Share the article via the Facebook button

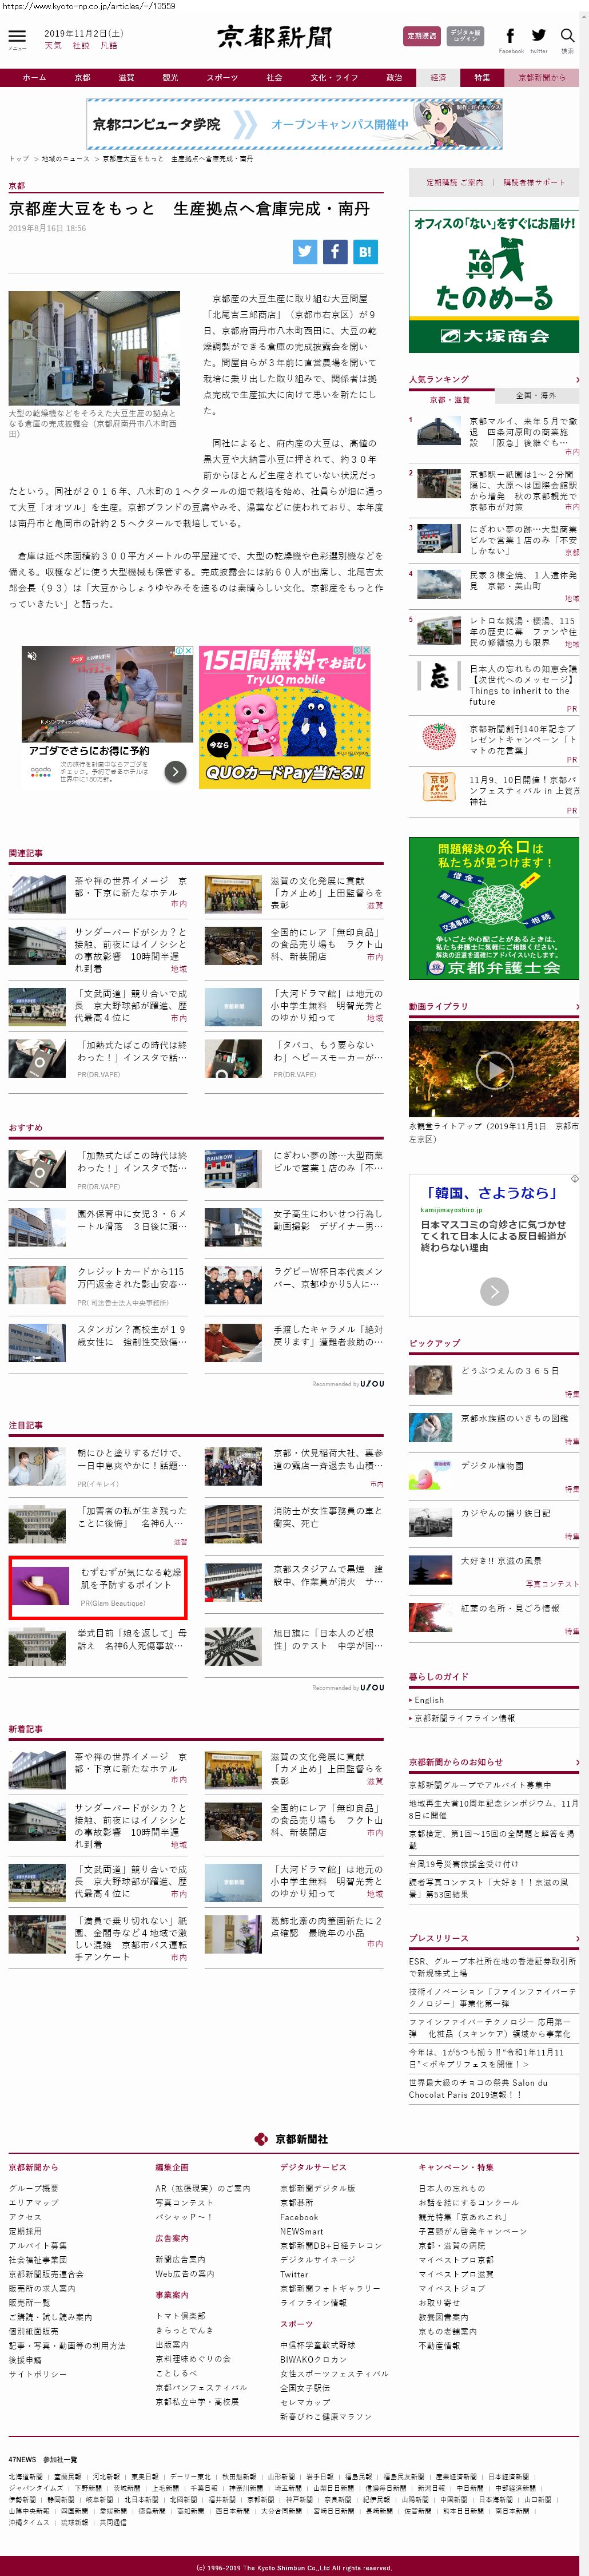(x=335, y=252)
